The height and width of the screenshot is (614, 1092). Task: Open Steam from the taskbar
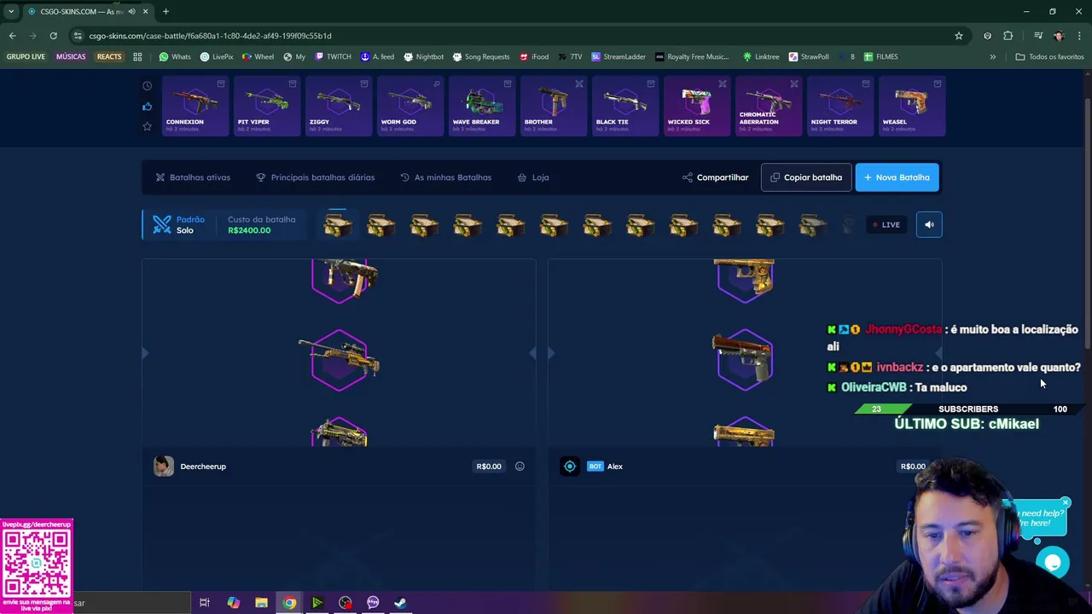click(x=400, y=603)
